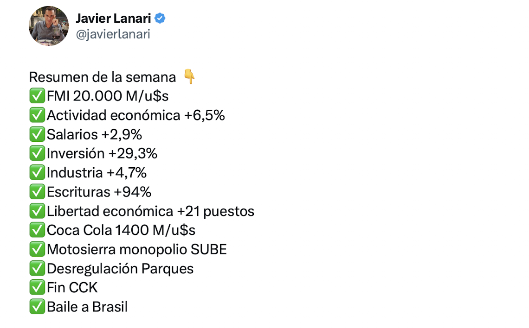Click the blue verified badge
Screen dimensions: 529x328
tap(160, 19)
